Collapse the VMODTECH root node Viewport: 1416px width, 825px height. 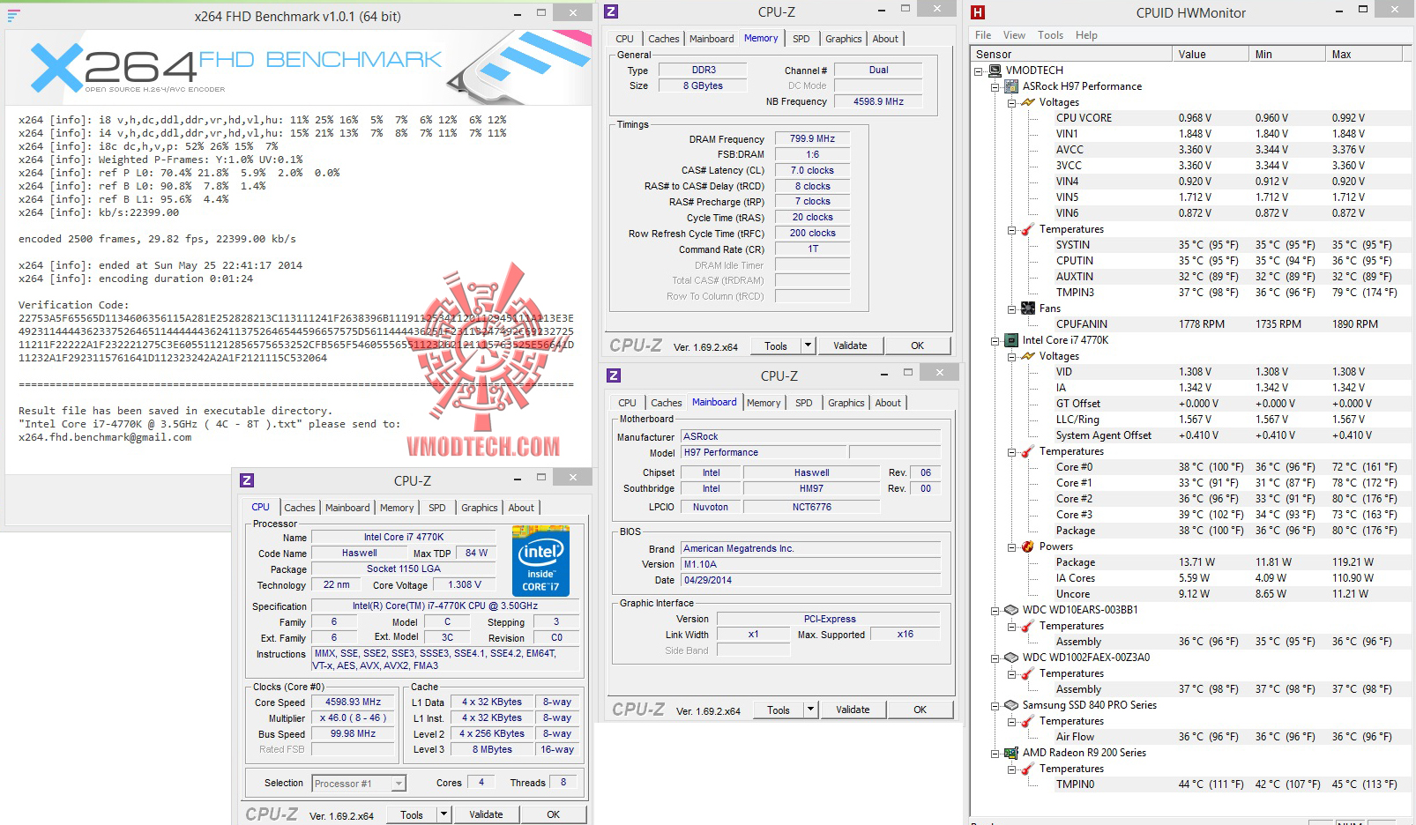point(979,71)
